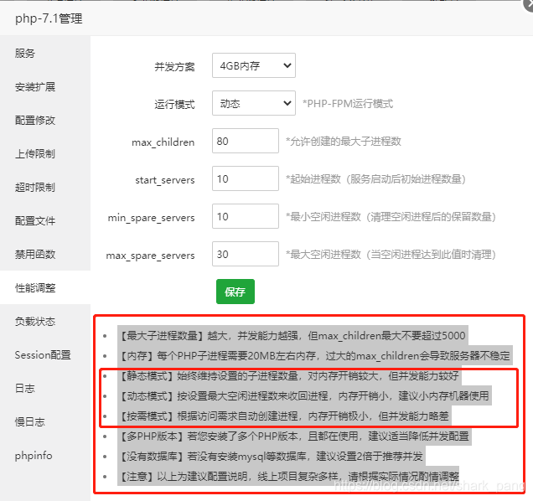Select the 上传限制 tab
The height and width of the screenshot is (501, 533).
[45, 153]
